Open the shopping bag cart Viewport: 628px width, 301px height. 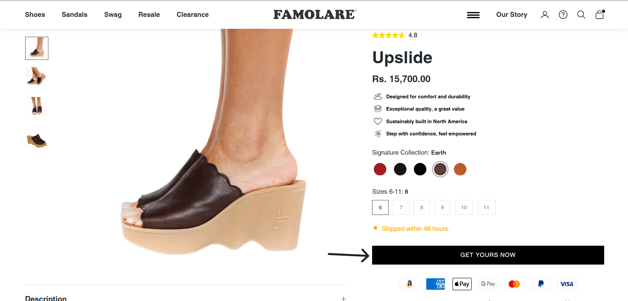600,15
